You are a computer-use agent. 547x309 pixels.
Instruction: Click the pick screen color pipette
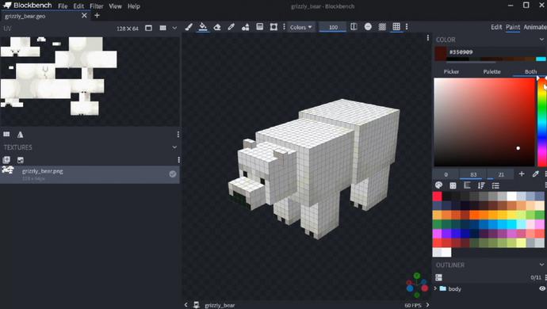535,174
